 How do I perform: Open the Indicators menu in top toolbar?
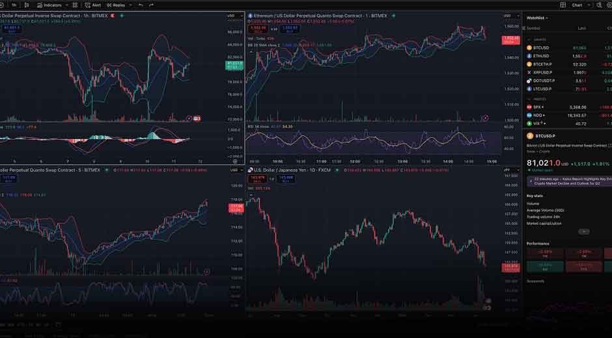49,5
